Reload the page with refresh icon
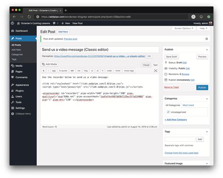This screenshot has height=178, width=223. [29, 16]
